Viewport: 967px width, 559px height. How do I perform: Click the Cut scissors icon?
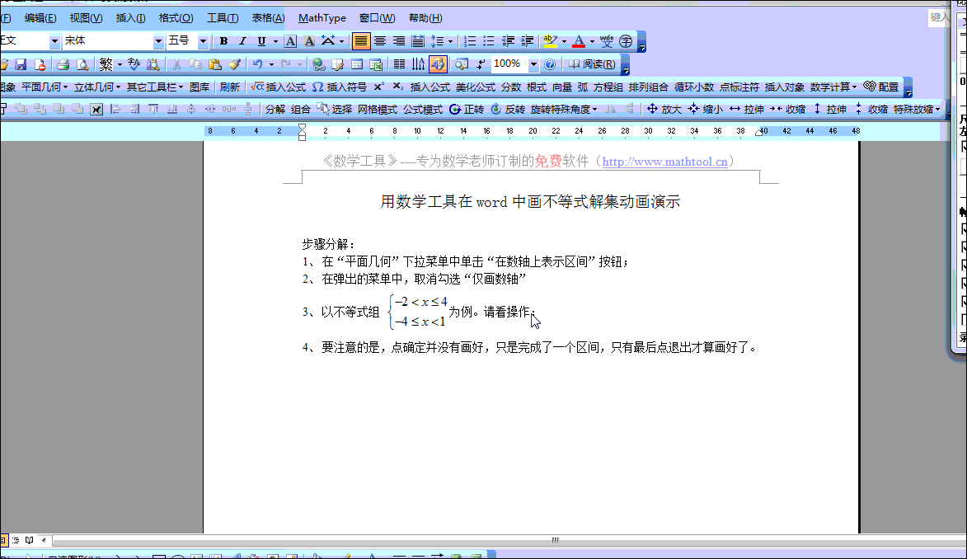176,64
